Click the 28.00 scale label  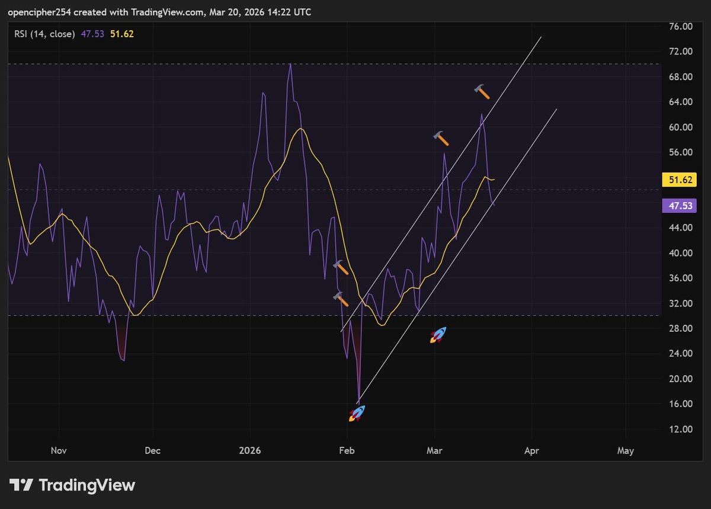coord(680,328)
